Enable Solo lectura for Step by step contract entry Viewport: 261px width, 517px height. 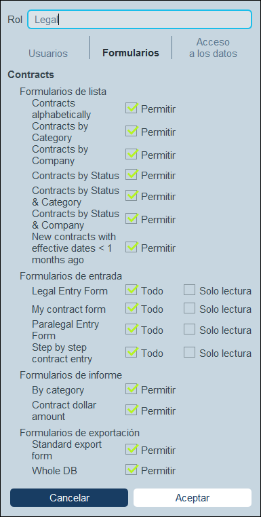190,352
